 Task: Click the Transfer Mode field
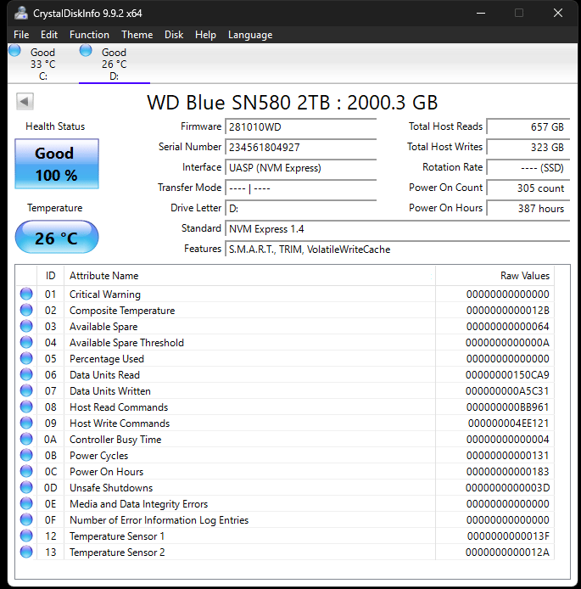(x=300, y=188)
